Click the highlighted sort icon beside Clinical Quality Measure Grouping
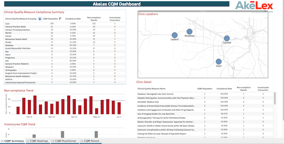The image size is (284, 144). (x=40, y=19)
